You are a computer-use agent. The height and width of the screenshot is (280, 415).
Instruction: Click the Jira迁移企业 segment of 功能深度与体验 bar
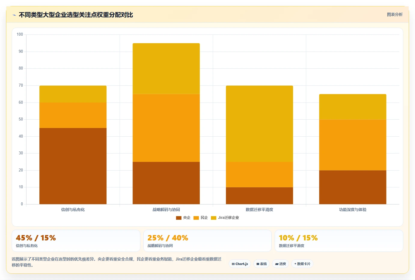(x=353, y=107)
